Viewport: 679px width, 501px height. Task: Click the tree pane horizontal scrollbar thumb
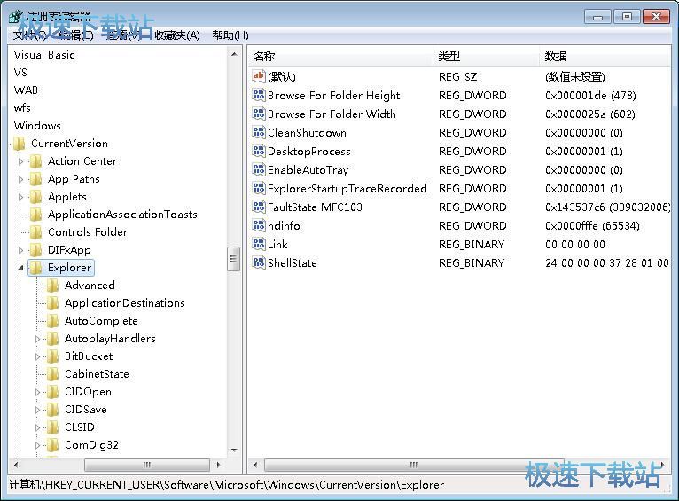[x=147, y=465]
